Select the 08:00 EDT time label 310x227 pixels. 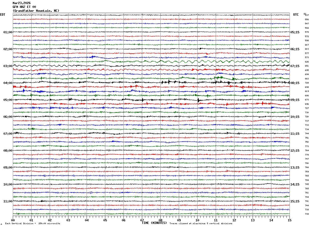click(8, 151)
